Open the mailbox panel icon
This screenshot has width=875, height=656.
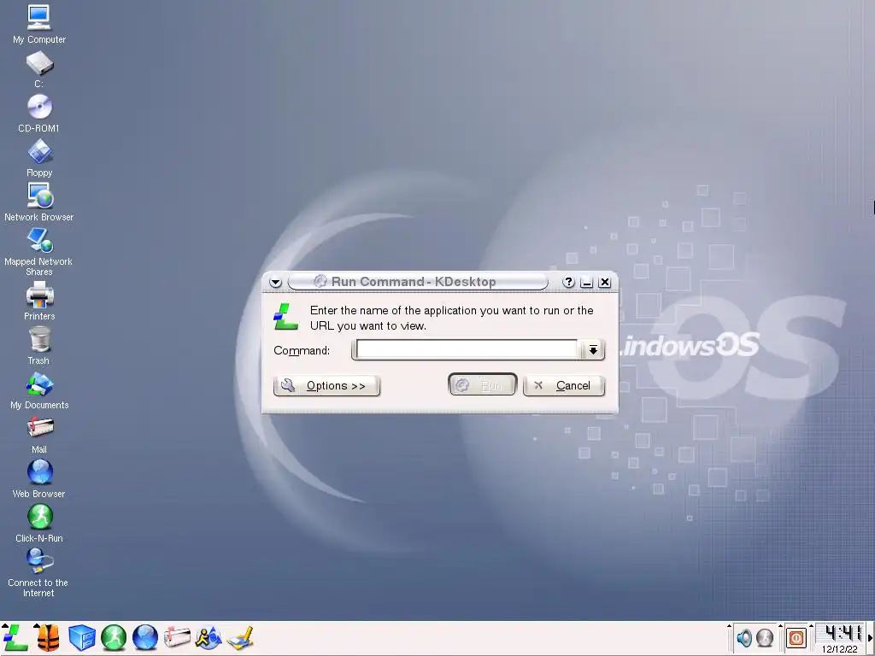(177, 637)
